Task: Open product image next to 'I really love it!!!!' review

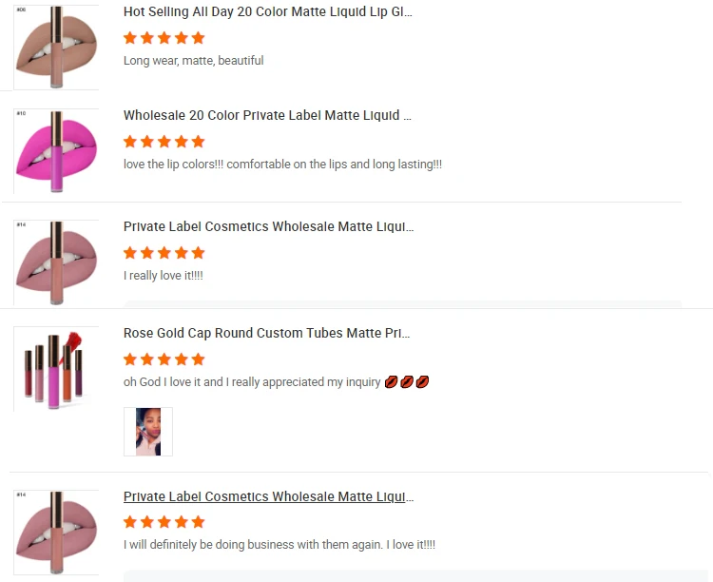Action: 56,262
